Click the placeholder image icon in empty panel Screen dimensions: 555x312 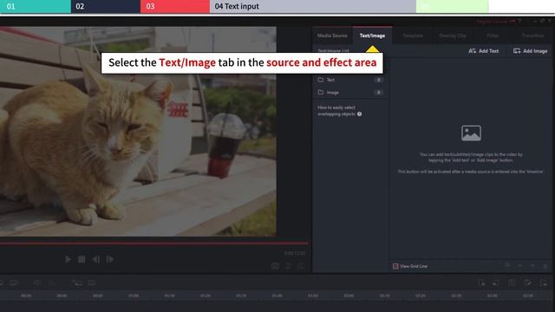[x=471, y=133]
